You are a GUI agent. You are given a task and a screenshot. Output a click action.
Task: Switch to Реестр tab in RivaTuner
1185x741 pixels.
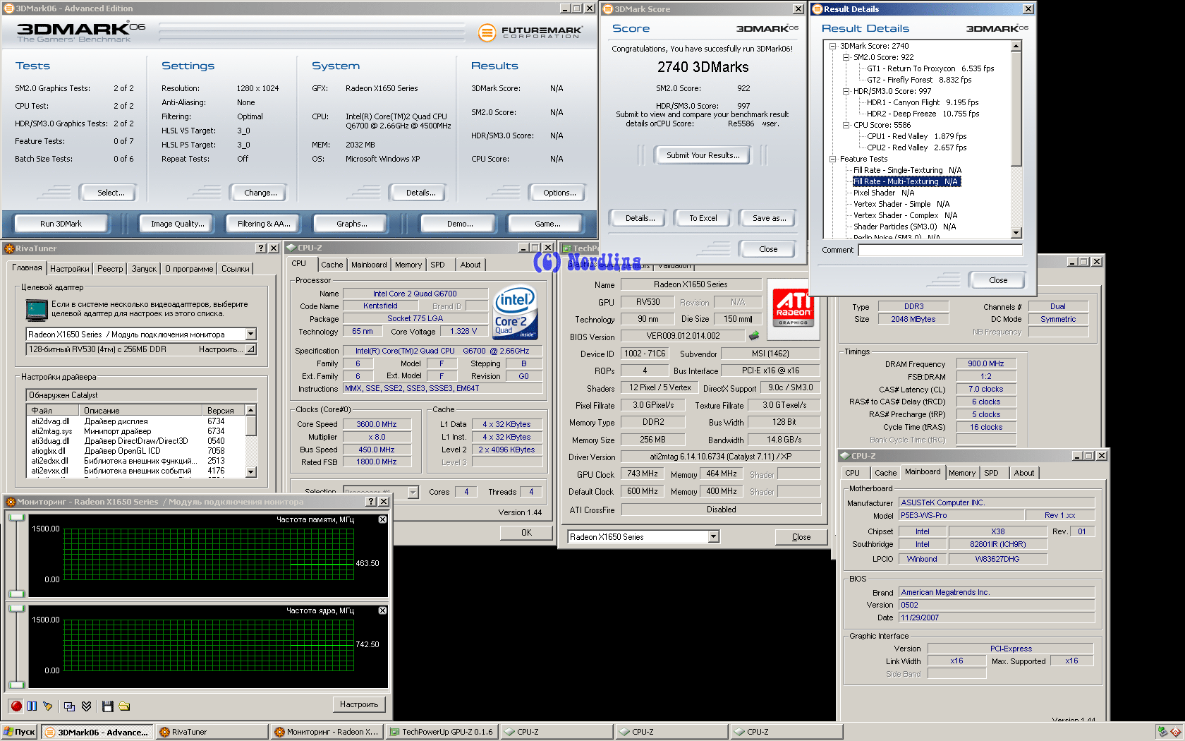(110, 269)
